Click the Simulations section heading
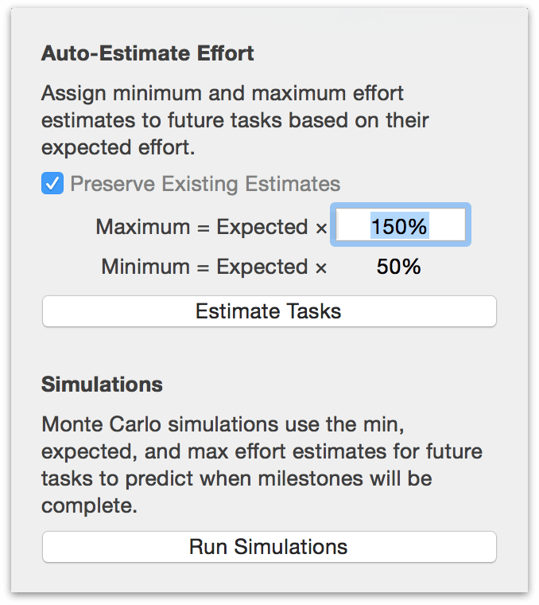Screen dimensions: 539x605 102,384
